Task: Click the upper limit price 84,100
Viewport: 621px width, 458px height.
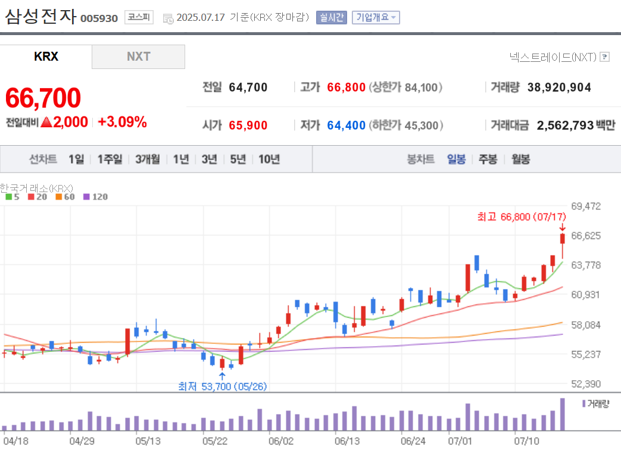Action: coord(422,87)
